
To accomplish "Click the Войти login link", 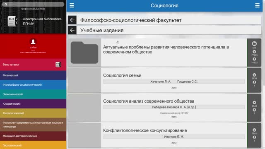I will [x=33, y=48].
